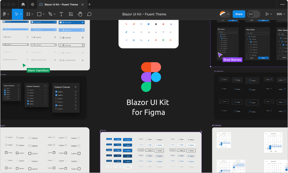Close the Blazor UI Kit file tab
The image size is (288, 173).
[82, 4]
